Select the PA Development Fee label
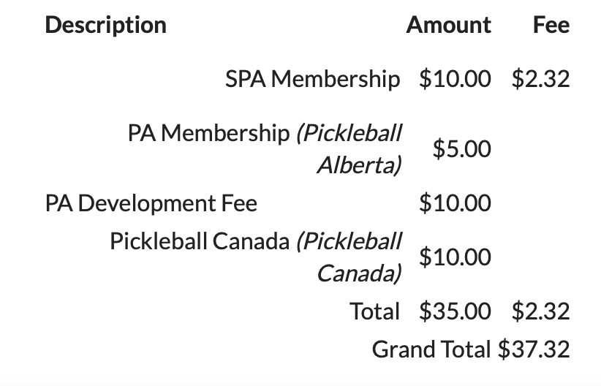 (x=151, y=203)
